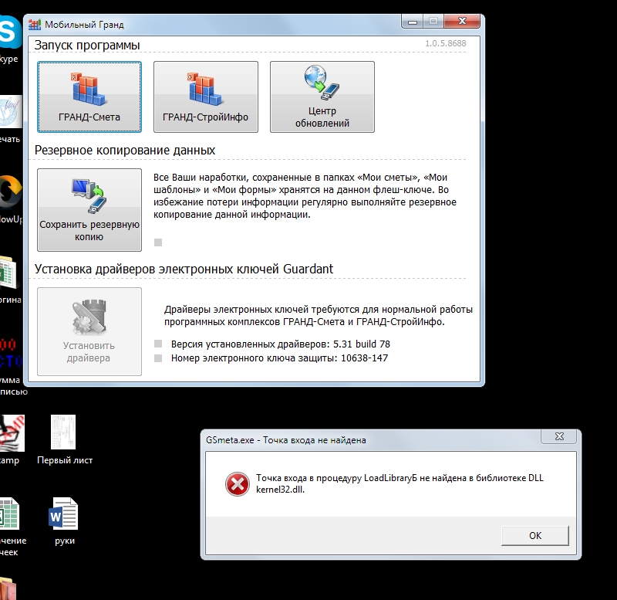Close Мобильный Гранд window
The image size is (617, 600).
point(462,22)
